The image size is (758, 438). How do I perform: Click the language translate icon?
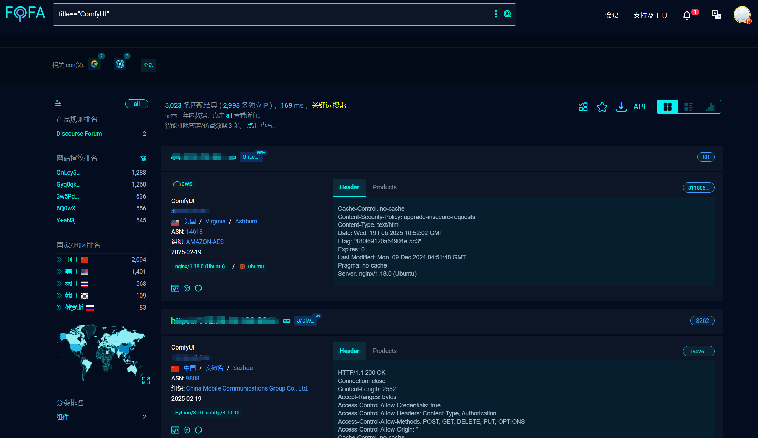(x=716, y=15)
